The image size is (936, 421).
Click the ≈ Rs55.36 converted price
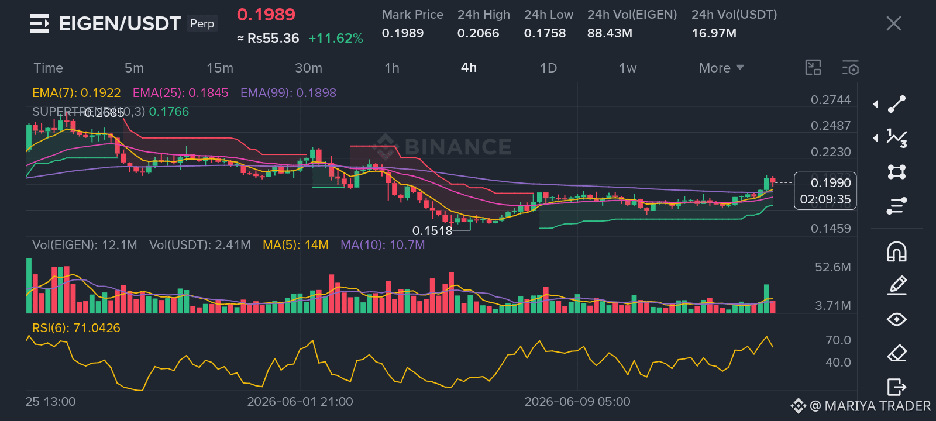[268, 39]
